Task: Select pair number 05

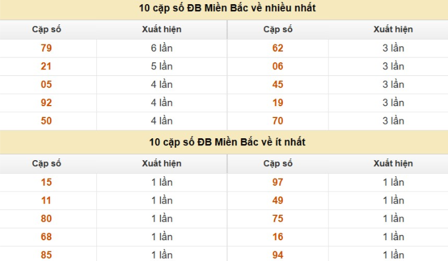Action: tap(46, 85)
